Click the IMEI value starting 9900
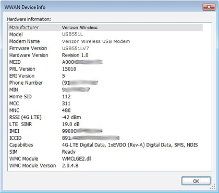 [82, 131]
